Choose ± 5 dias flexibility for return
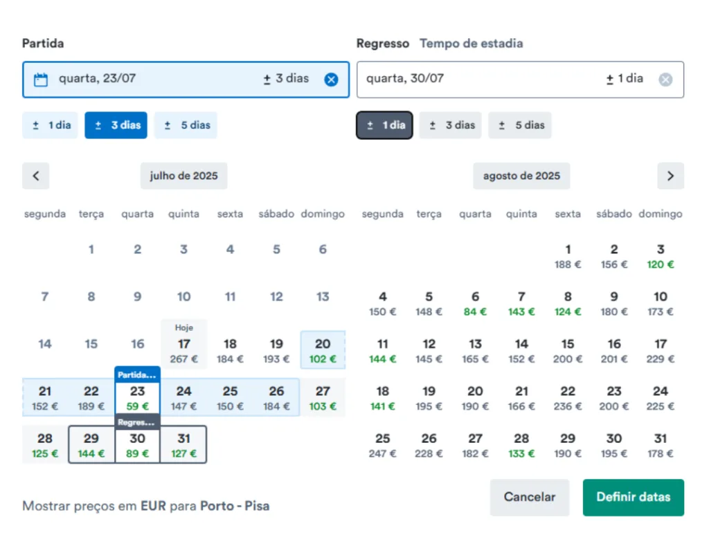Viewport: 709px width, 544px height. (520, 125)
